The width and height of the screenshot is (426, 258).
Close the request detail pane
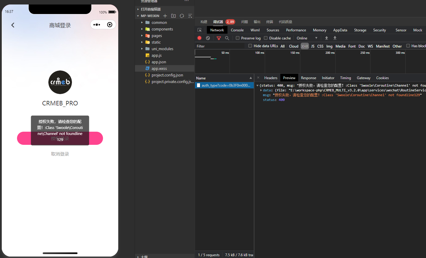pos(258,78)
